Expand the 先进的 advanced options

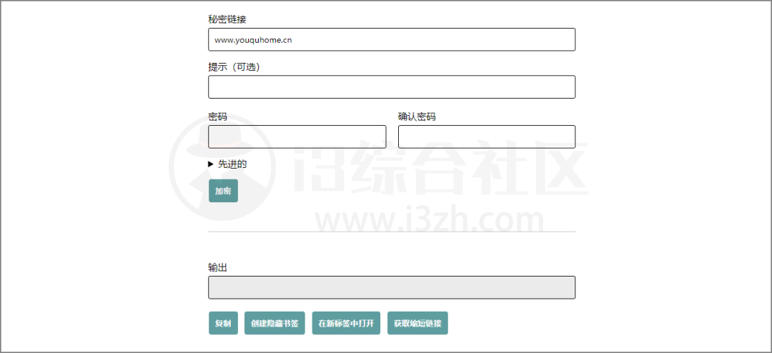click(x=227, y=164)
